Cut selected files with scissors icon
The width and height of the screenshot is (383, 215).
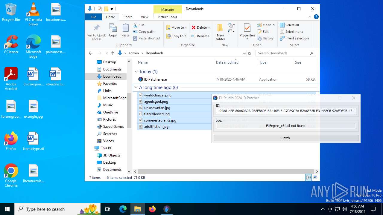pos(139,25)
